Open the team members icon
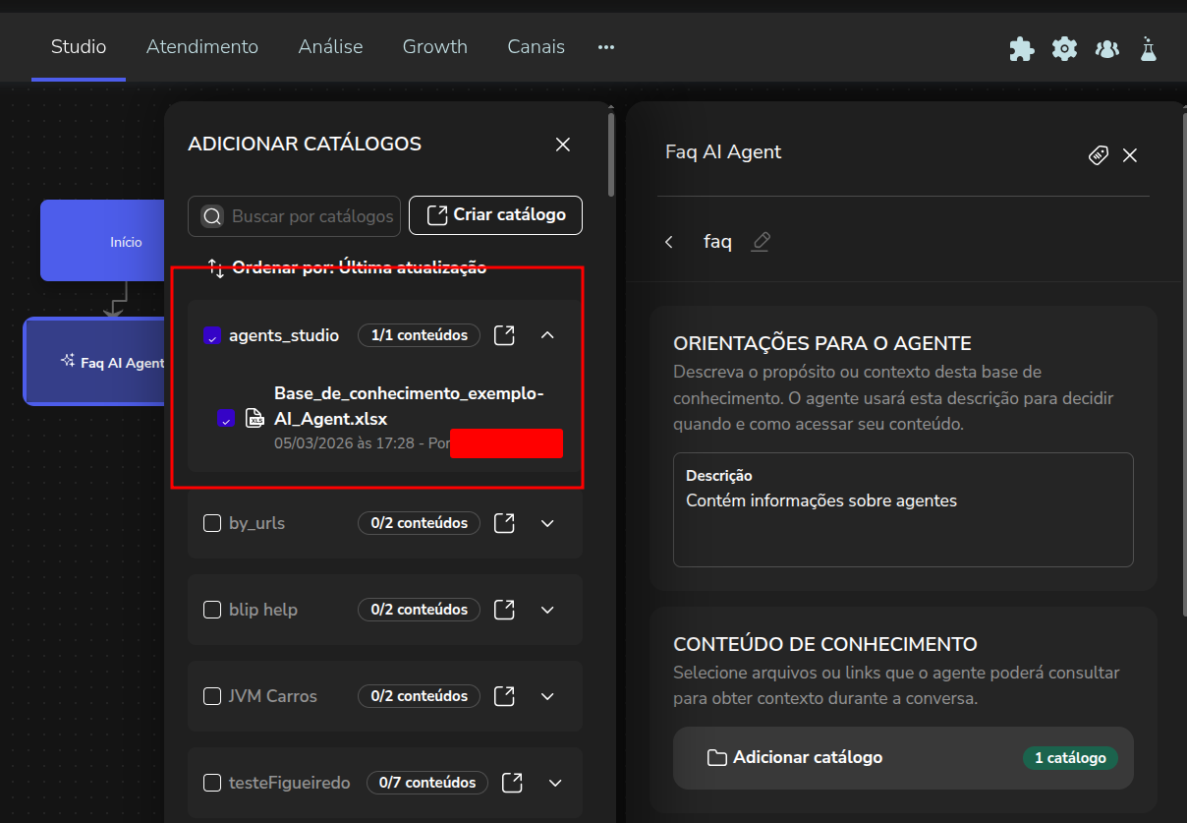Viewport: 1187px width, 823px height. pyautogui.click(x=1106, y=48)
